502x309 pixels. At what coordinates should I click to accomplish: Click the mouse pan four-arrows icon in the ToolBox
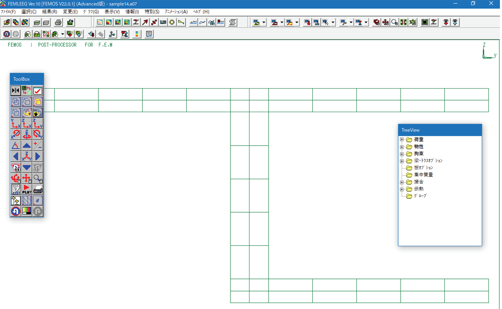click(27, 178)
